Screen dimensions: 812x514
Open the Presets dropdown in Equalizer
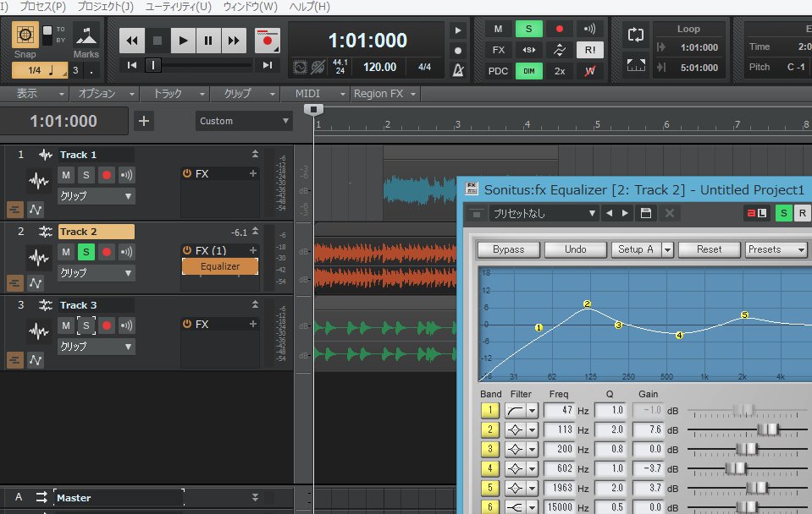776,249
